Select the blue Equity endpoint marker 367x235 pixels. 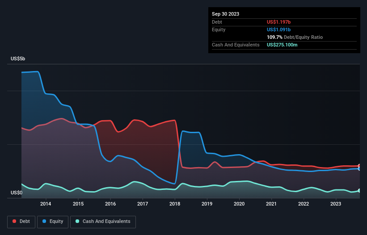click(359, 168)
